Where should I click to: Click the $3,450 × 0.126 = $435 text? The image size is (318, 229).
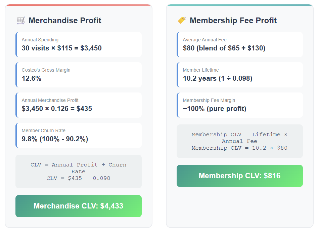(57, 109)
